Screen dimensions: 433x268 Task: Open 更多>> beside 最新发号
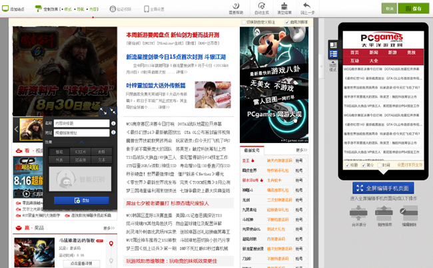pos(301,150)
